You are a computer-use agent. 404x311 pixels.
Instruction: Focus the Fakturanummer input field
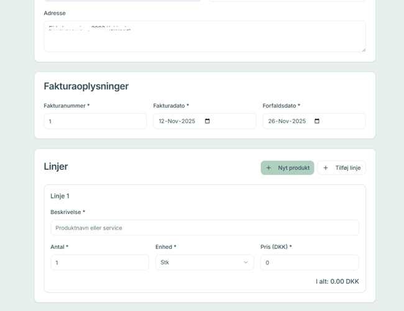95,121
